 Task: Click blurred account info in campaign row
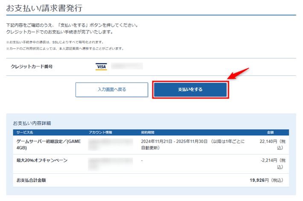pos(111,164)
